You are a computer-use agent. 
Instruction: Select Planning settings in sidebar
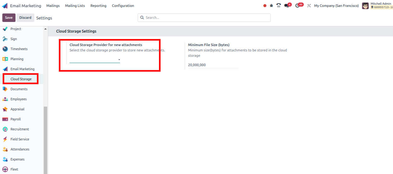pyautogui.click(x=17, y=59)
